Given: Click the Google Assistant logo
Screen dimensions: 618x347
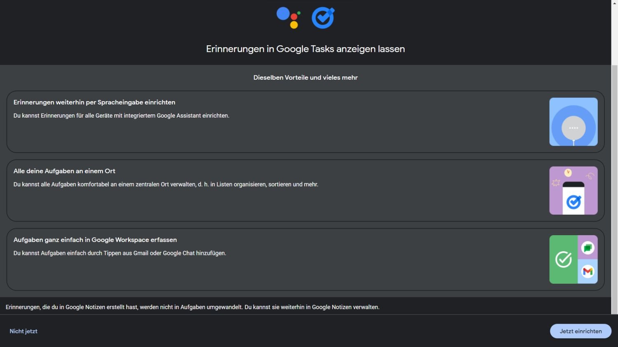Looking at the screenshot, I should pos(288,18).
